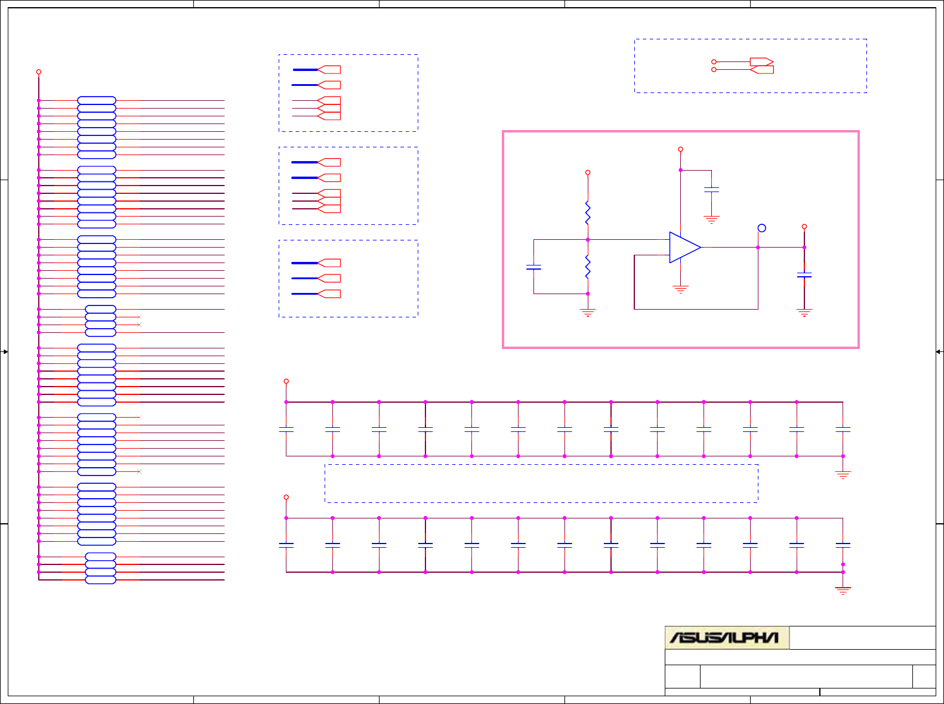
Task: Select the topmost resistor-array element on the left bus
Action: [x=97, y=100]
